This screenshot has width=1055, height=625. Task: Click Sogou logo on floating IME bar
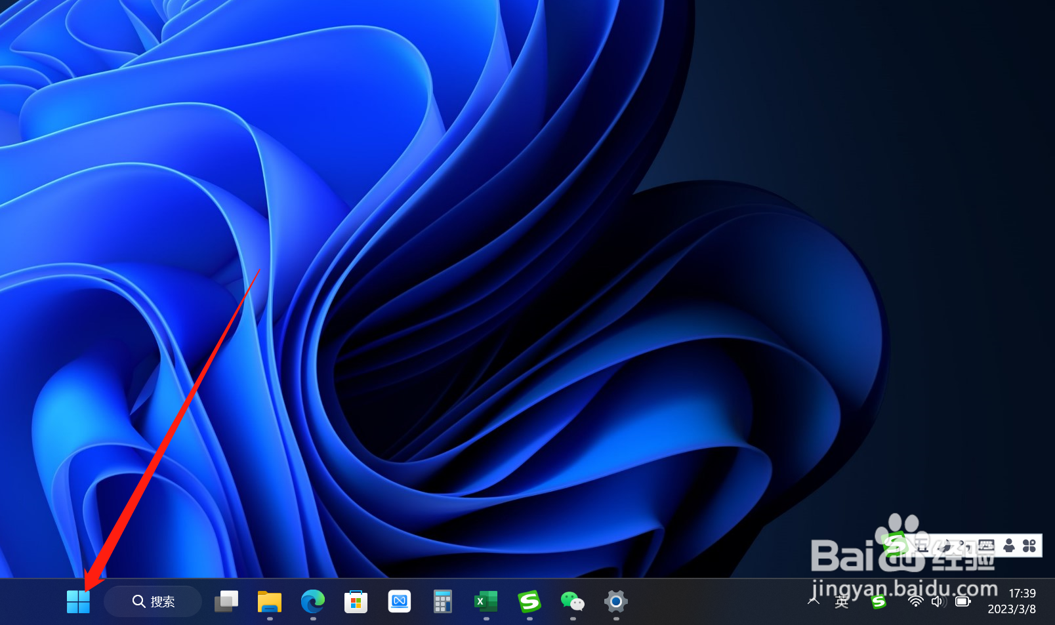click(895, 545)
